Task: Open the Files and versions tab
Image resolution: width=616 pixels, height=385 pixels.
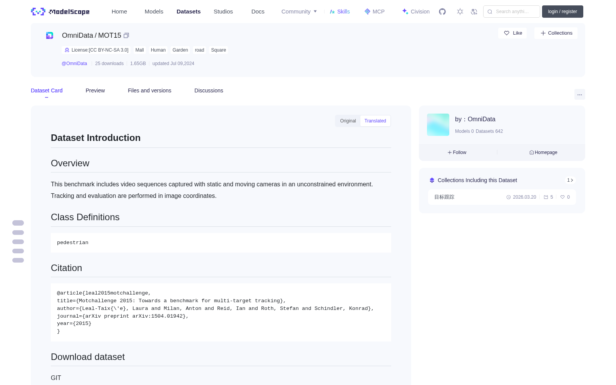Action: (x=149, y=90)
